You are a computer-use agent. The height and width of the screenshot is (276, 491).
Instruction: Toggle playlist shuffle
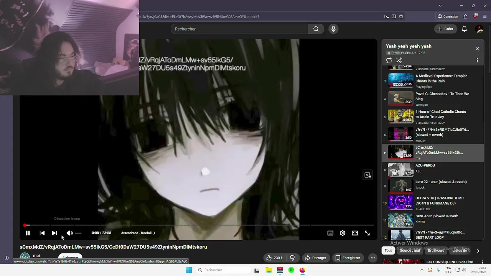tap(399, 60)
